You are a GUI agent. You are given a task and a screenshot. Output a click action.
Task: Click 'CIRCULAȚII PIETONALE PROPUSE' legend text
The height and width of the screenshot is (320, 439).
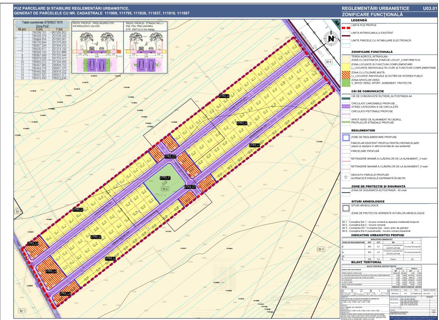click(372, 111)
